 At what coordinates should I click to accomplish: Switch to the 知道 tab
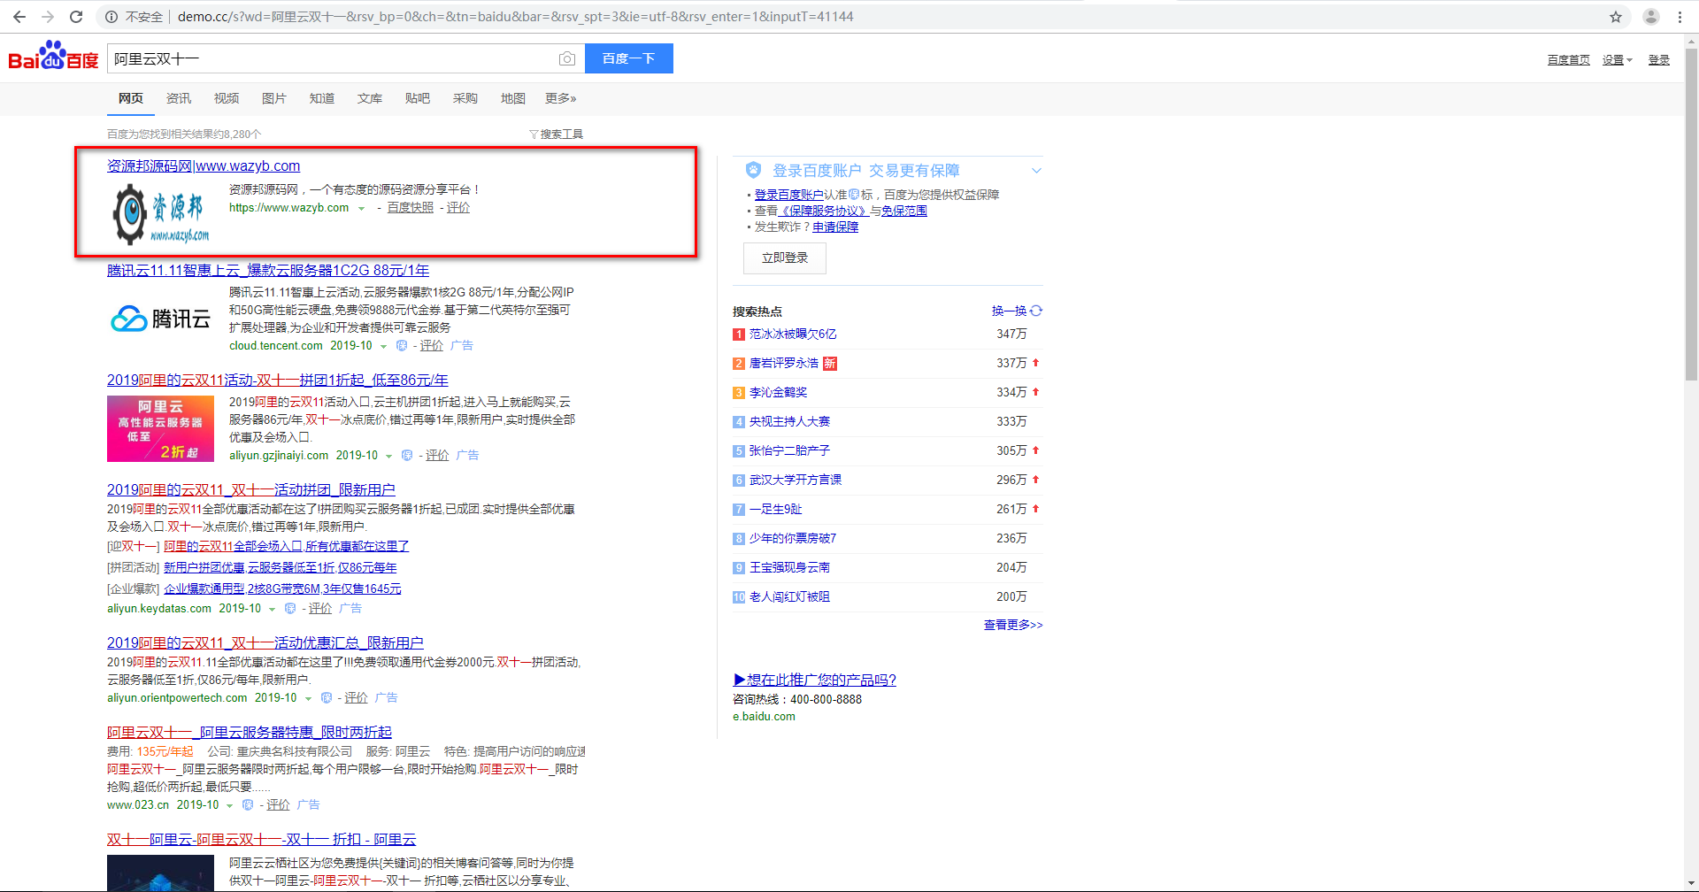(322, 98)
